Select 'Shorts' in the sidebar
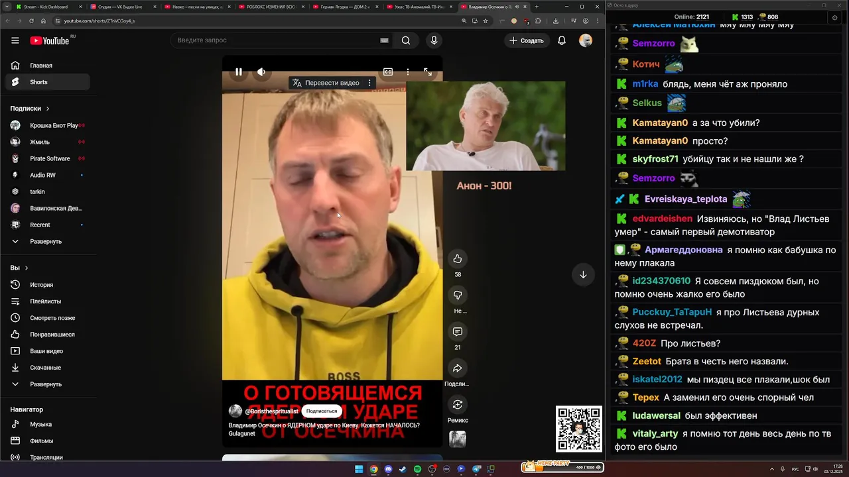Image resolution: width=849 pixels, height=477 pixels. [48, 82]
